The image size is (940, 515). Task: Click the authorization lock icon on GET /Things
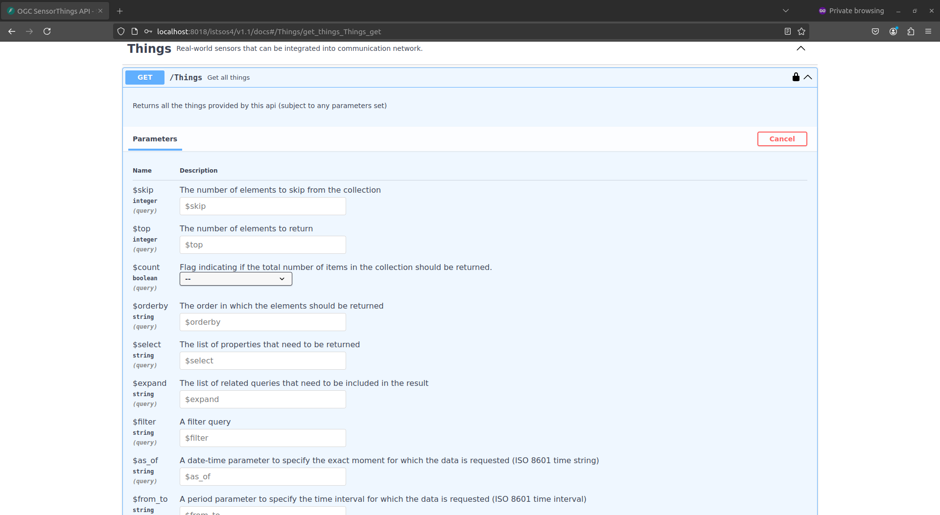(796, 77)
